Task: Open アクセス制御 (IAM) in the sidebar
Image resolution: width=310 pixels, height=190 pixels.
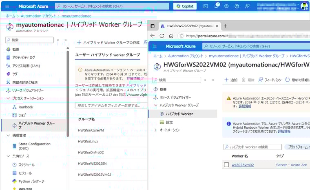Action: pyautogui.click(x=26, y=66)
